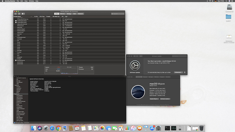Select Firewall under Network in sidebar
This screenshot has width=235, height=132.
18,87
